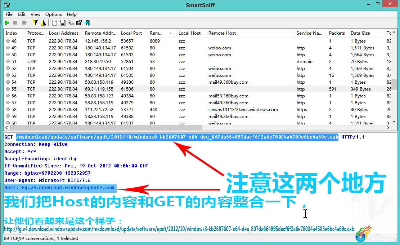Select remote address 218.30.19.50 cell
The height and width of the screenshot is (245, 400).
98,62
